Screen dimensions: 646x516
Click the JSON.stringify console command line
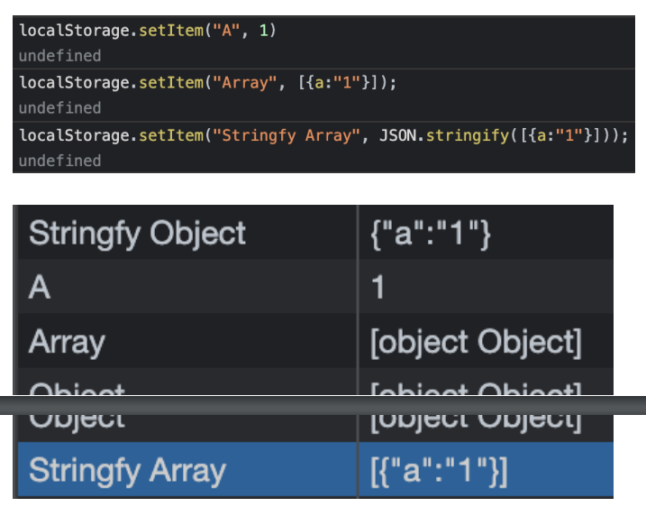[323, 135]
